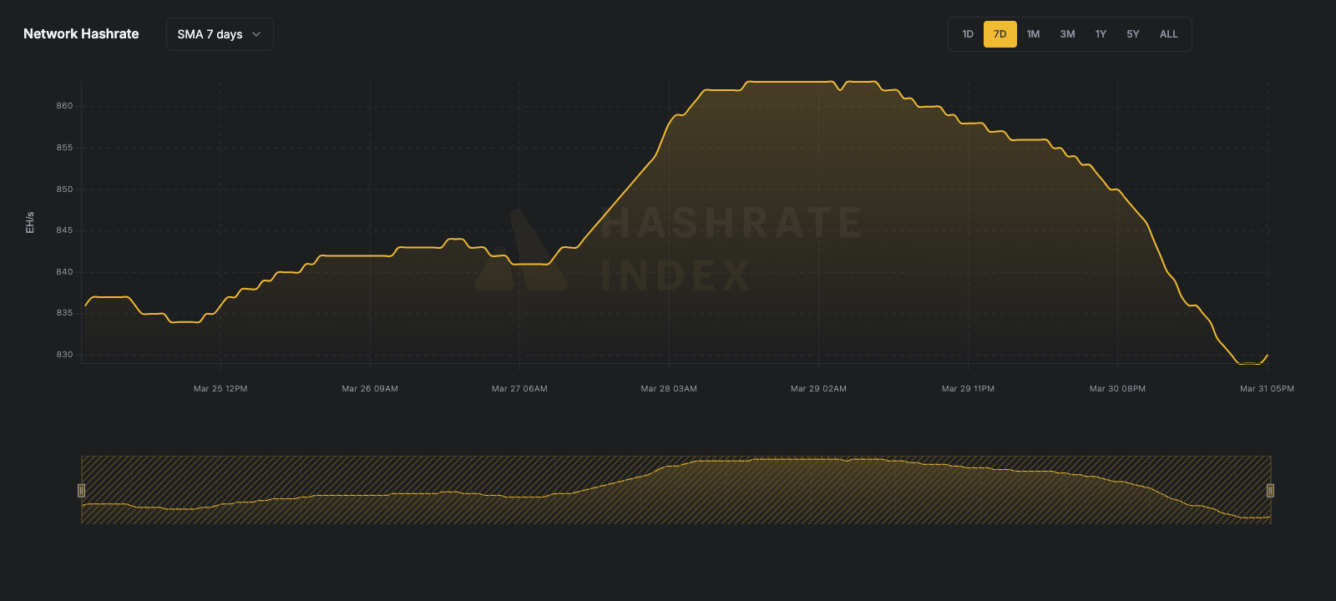Select the 7D time range

[1000, 34]
